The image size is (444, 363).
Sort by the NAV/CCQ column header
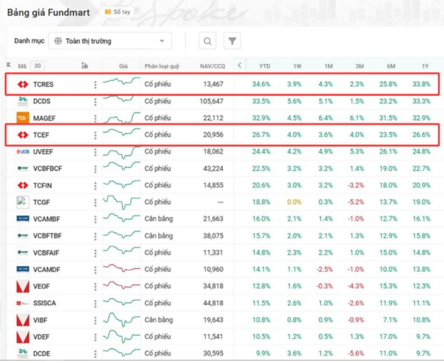tap(213, 66)
